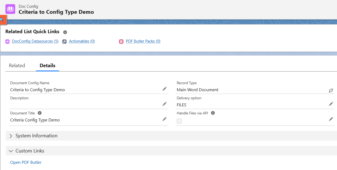Click the 'FILES' delivery option value

(182, 105)
